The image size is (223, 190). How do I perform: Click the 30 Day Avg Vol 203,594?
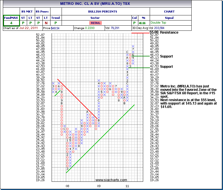pyautogui.click(x=152, y=28)
